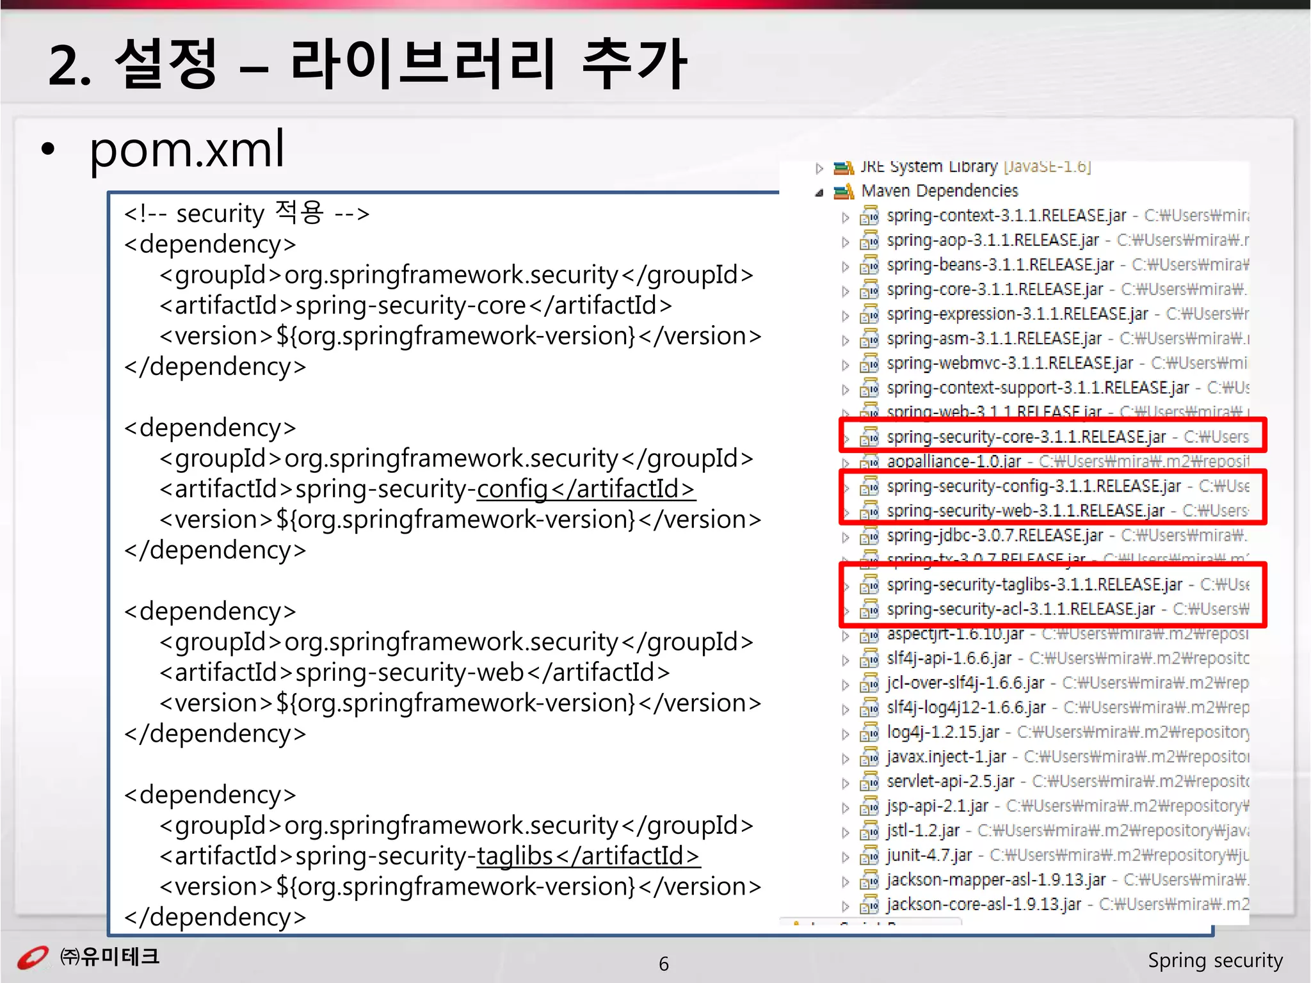Expand jsp-api-2.1.jar arrow
The width and height of the screenshot is (1311, 983).
click(x=846, y=808)
